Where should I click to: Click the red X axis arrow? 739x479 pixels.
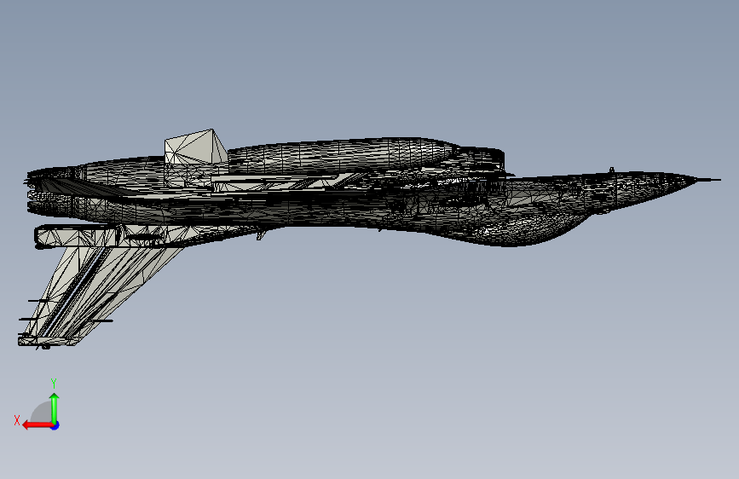(38, 425)
